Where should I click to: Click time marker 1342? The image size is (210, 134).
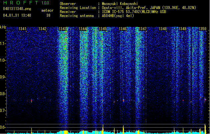click(x=42, y=29)
